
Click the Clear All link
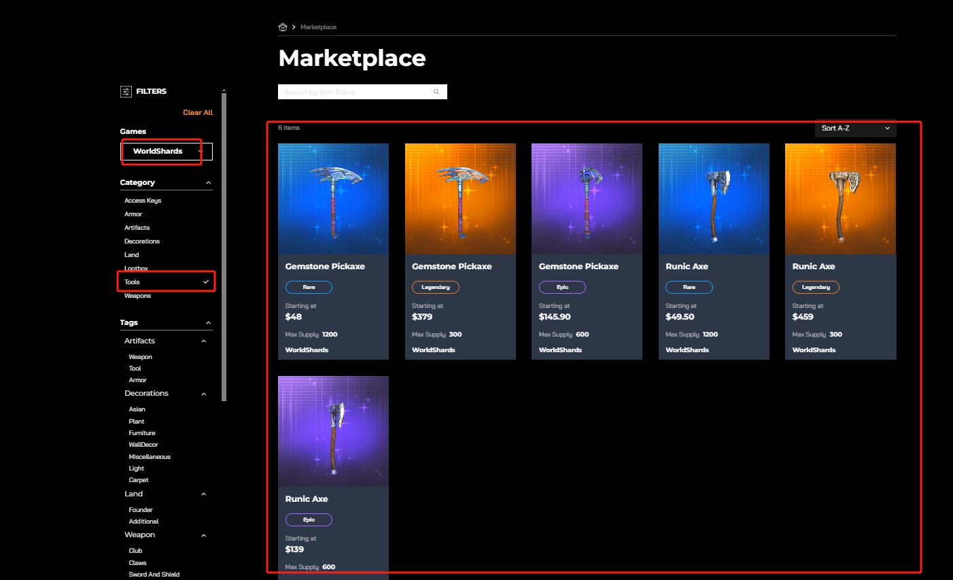198,113
